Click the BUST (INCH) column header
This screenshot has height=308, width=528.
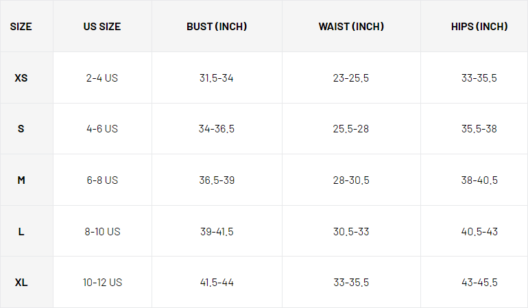pyautogui.click(x=217, y=27)
